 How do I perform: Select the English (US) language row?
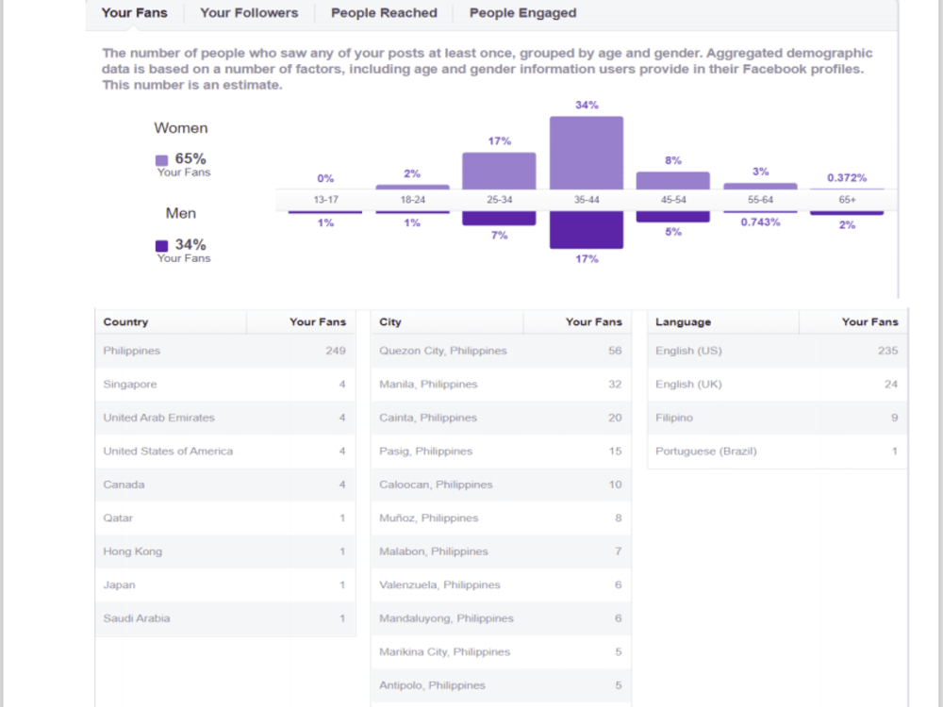(777, 351)
